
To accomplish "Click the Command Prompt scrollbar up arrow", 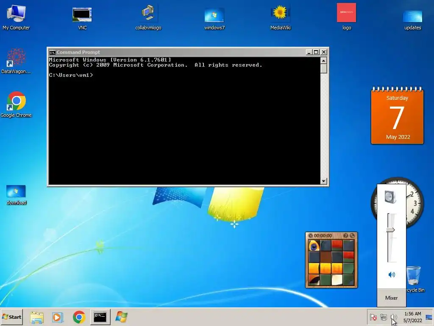I will [323, 60].
